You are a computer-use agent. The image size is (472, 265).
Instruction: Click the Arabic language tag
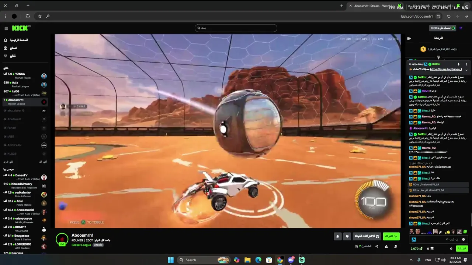pos(98,245)
